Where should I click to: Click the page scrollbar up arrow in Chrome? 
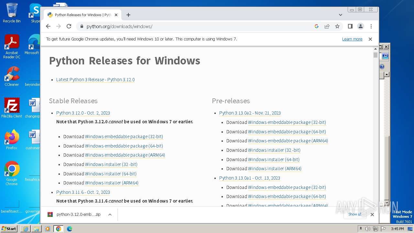pos(376,49)
